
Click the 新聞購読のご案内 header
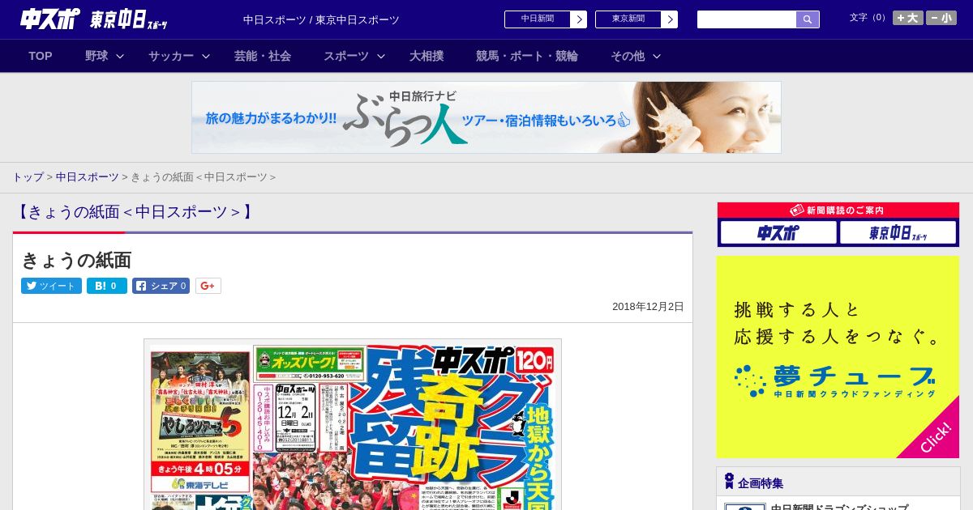click(x=838, y=210)
